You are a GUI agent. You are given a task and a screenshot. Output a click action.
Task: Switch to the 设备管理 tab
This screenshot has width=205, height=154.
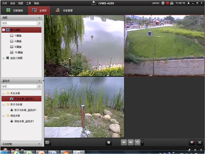pyautogui.click(x=64, y=11)
